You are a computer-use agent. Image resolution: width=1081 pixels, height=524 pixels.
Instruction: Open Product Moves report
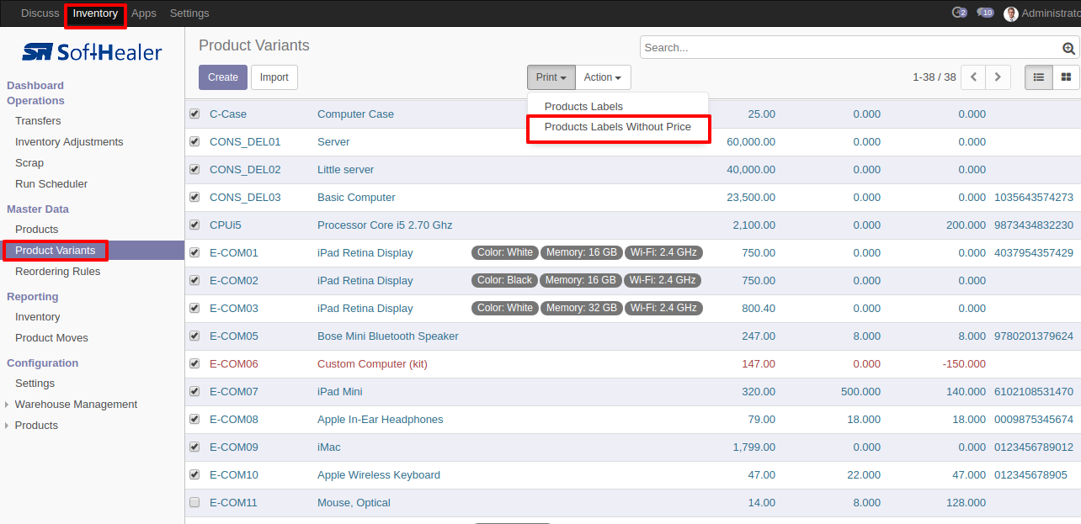[51, 338]
